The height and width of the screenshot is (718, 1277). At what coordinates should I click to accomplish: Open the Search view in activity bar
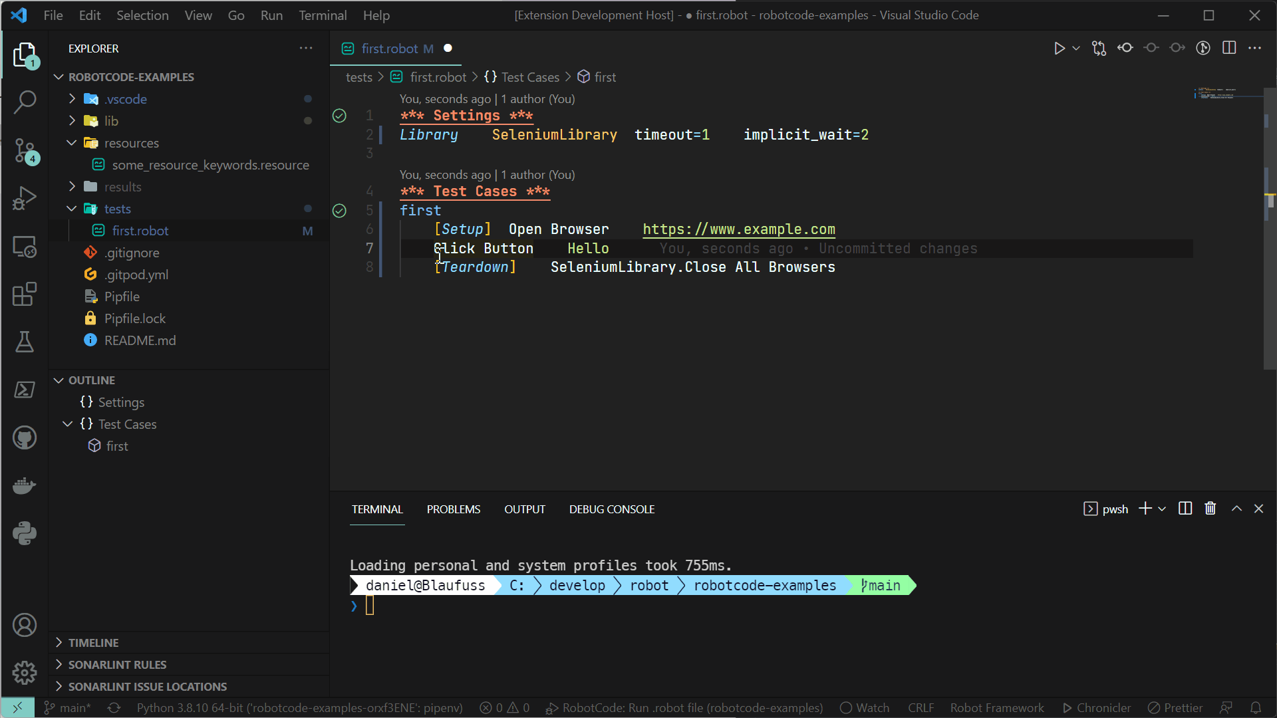(x=25, y=102)
